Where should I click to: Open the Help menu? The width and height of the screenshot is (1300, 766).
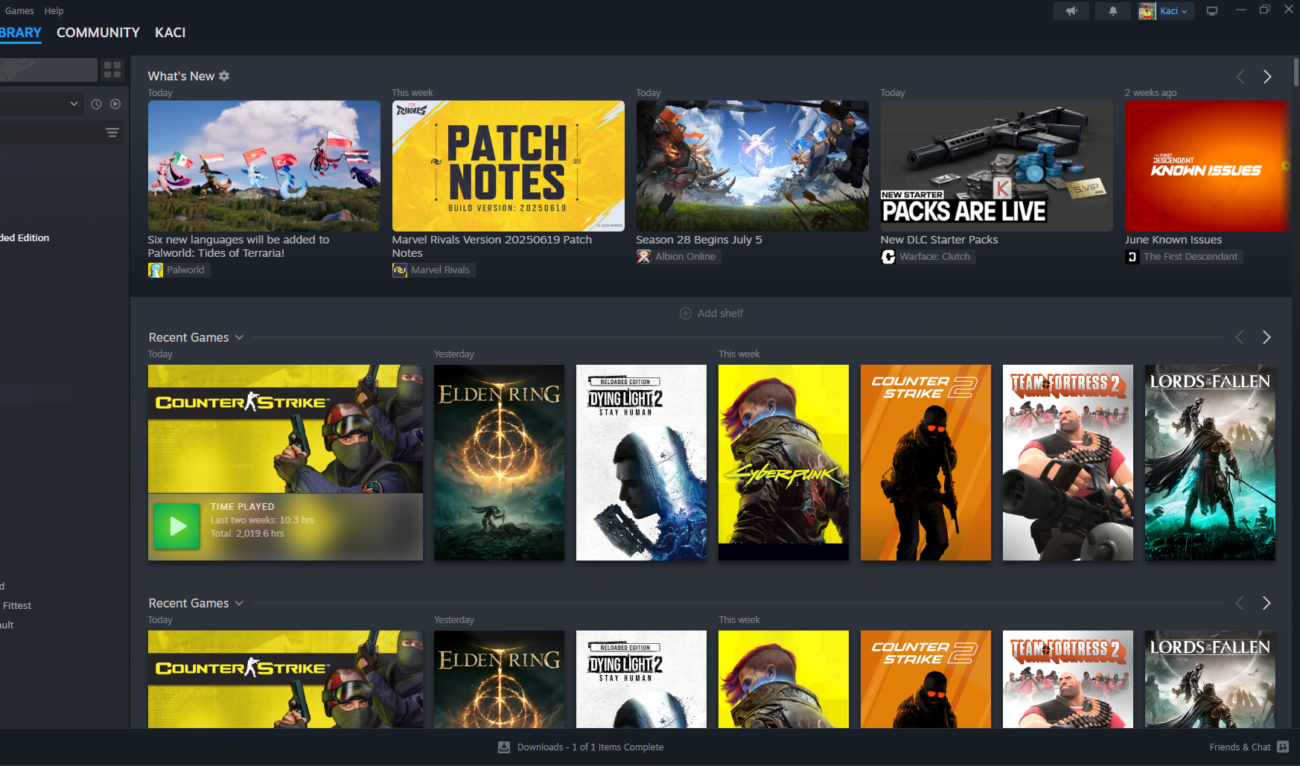(54, 11)
